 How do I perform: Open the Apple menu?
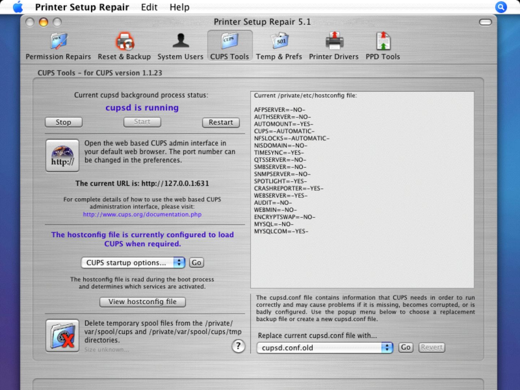(18, 7)
